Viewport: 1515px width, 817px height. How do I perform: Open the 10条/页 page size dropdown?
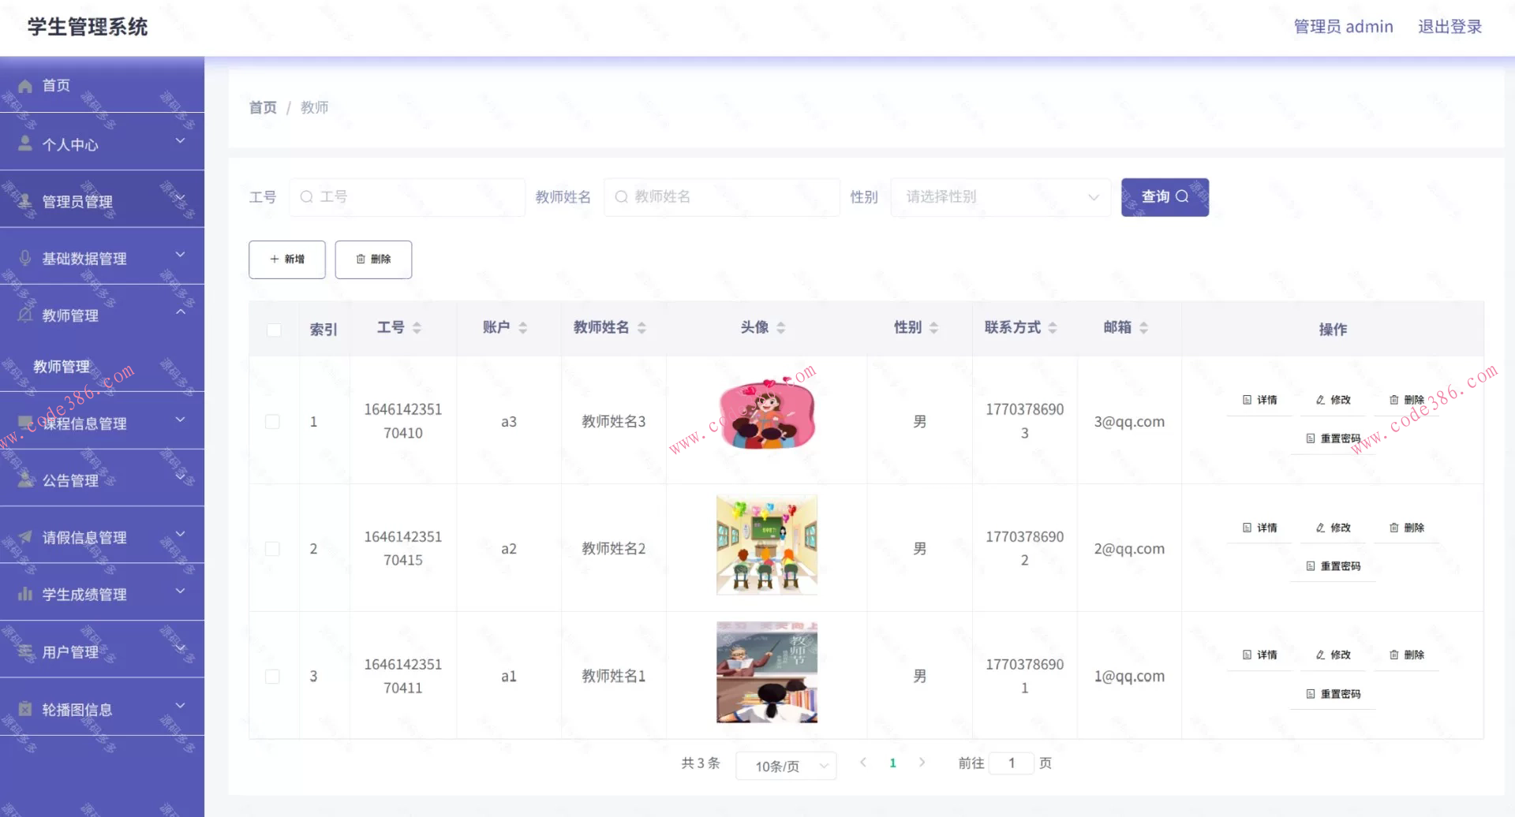(785, 765)
